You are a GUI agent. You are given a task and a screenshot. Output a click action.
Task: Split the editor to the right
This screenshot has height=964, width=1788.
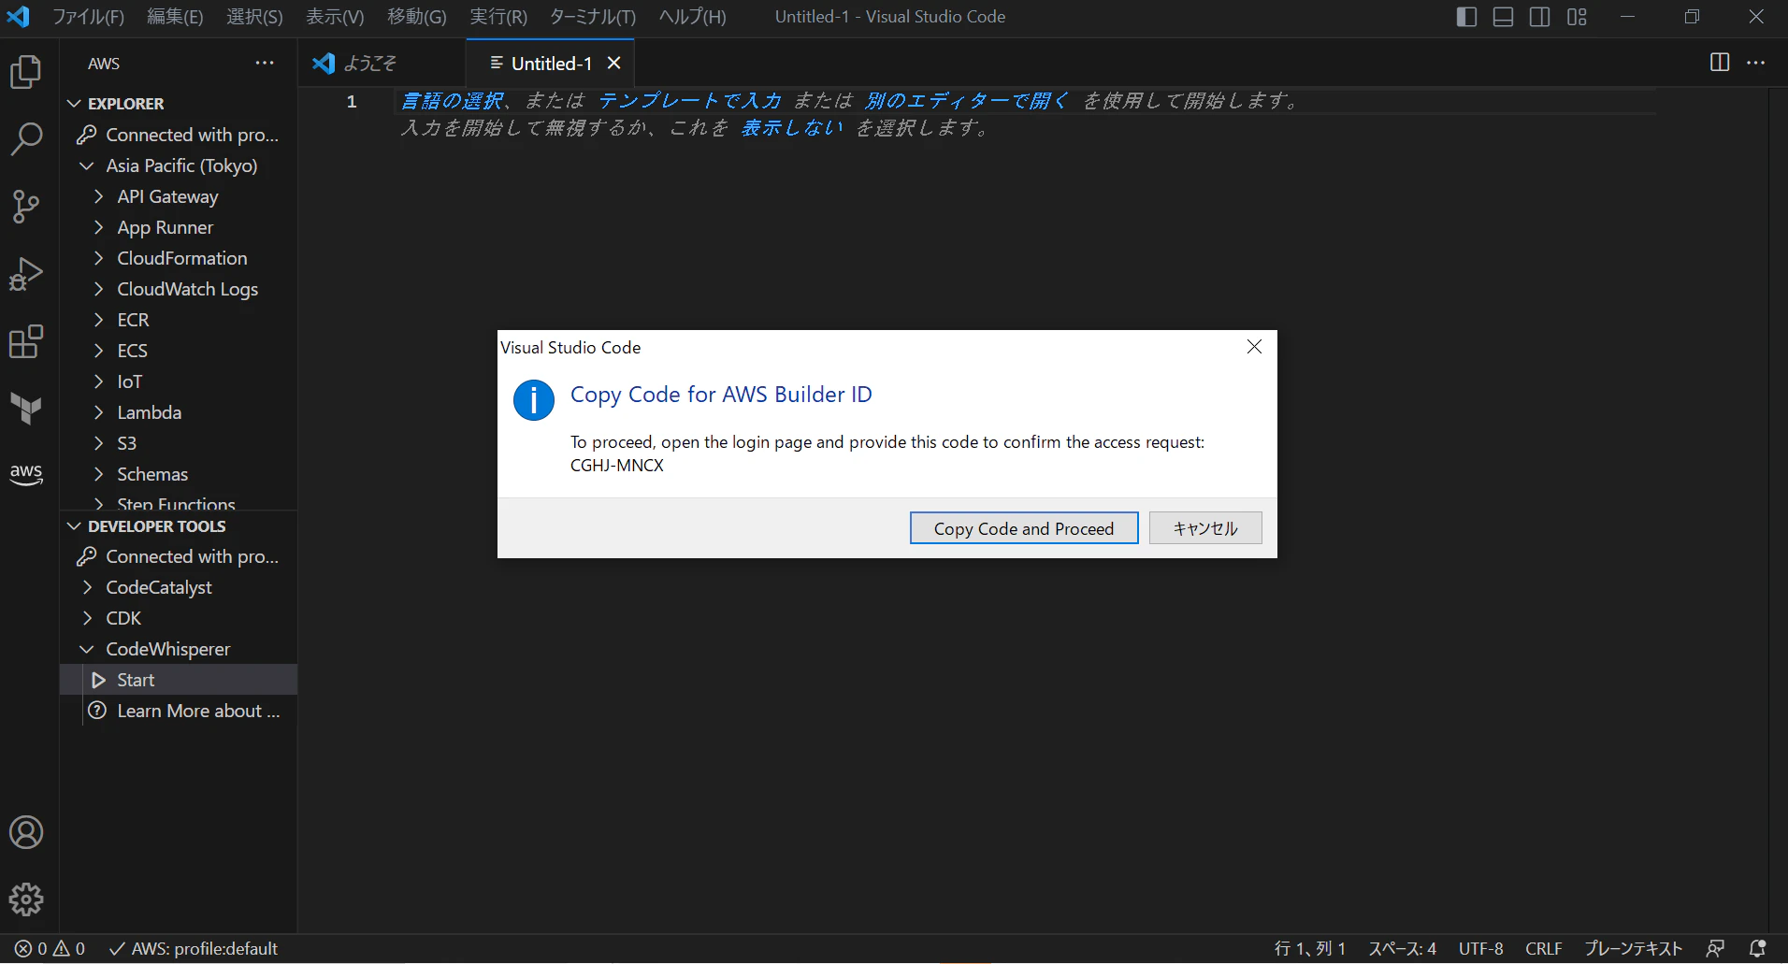click(x=1719, y=63)
